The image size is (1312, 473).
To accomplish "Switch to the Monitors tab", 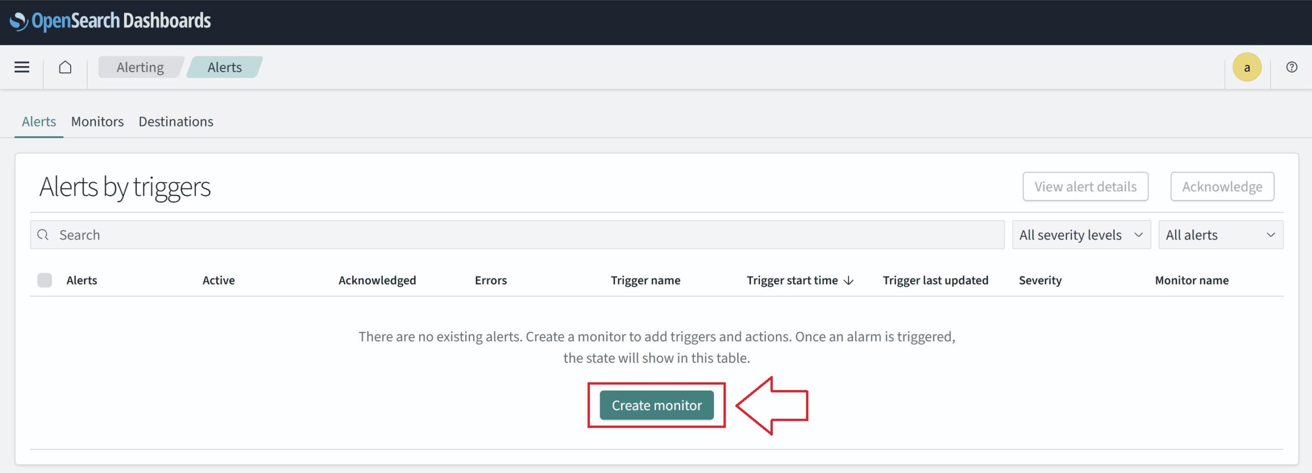I will point(97,122).
